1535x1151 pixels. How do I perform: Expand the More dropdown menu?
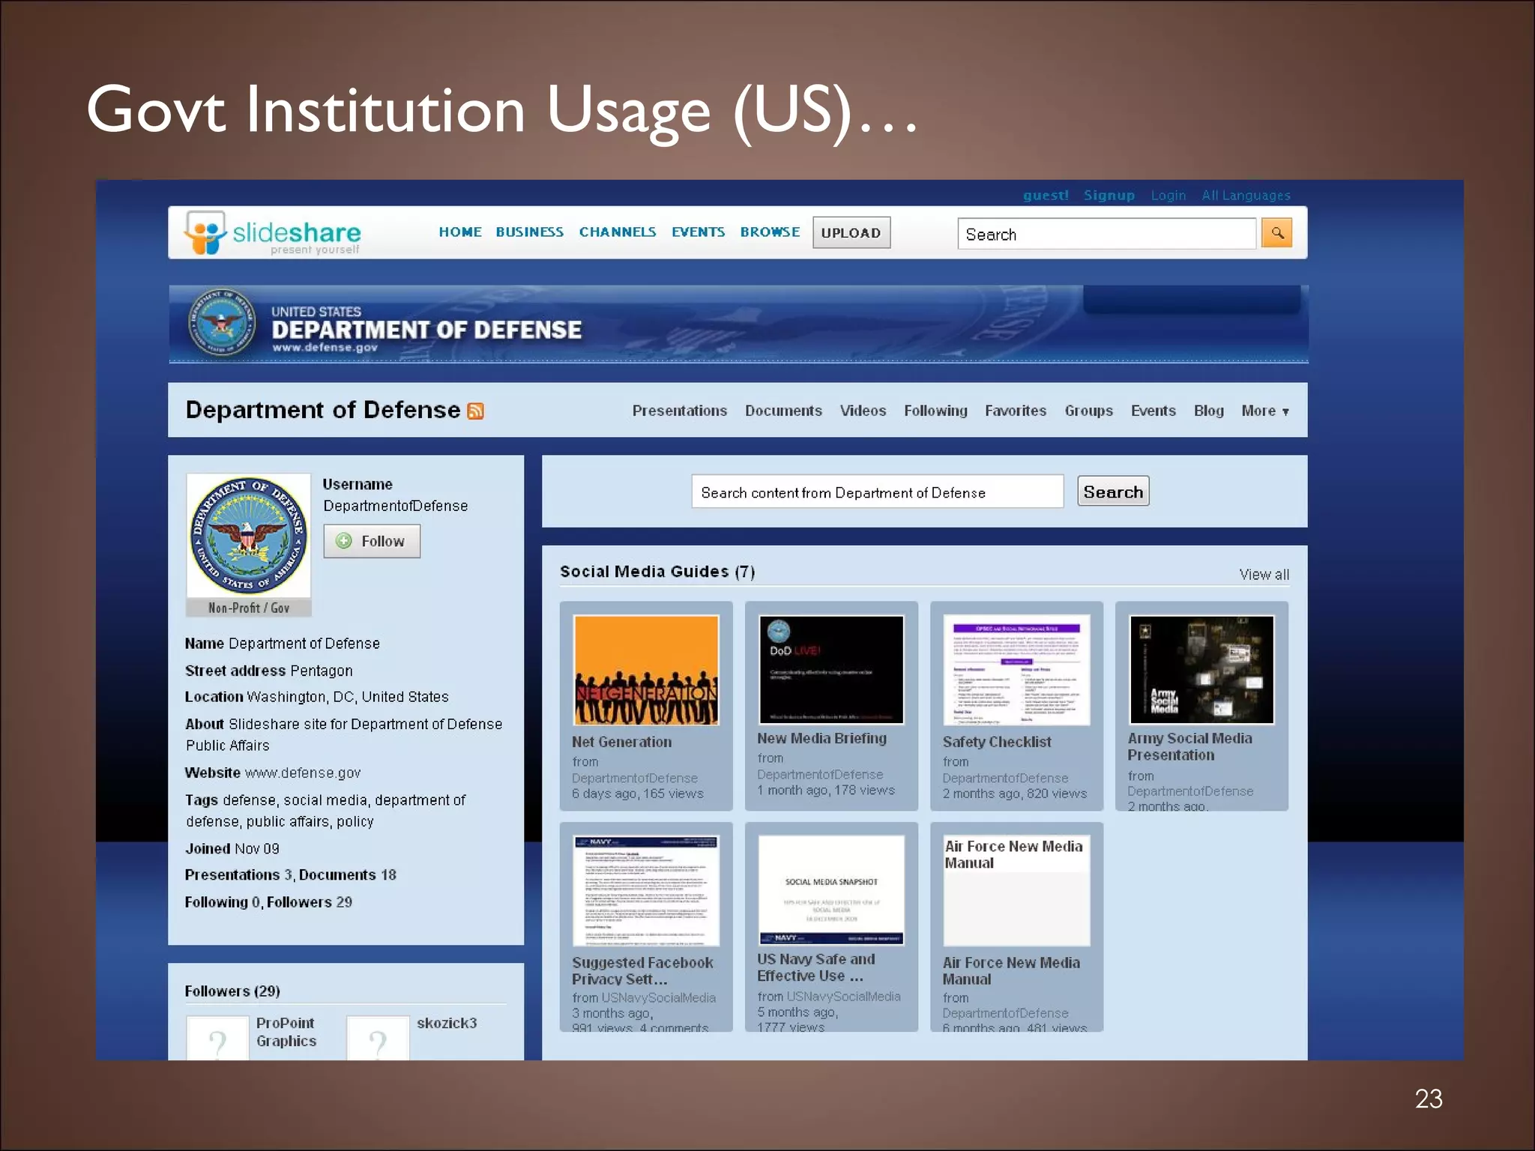click(1264, 411)
